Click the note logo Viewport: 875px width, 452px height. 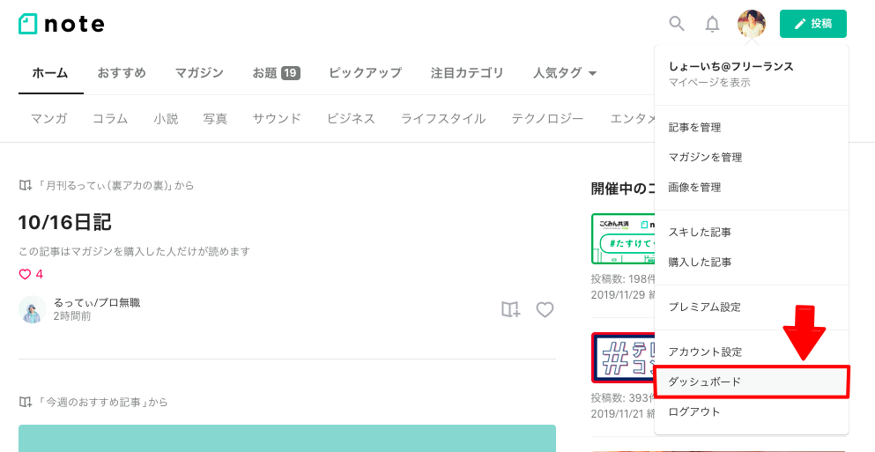tap(62, 24)
